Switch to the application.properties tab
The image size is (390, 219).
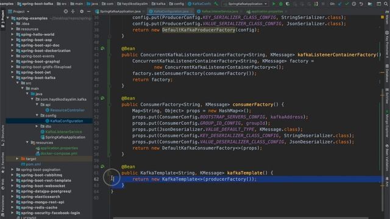point(267,12)
